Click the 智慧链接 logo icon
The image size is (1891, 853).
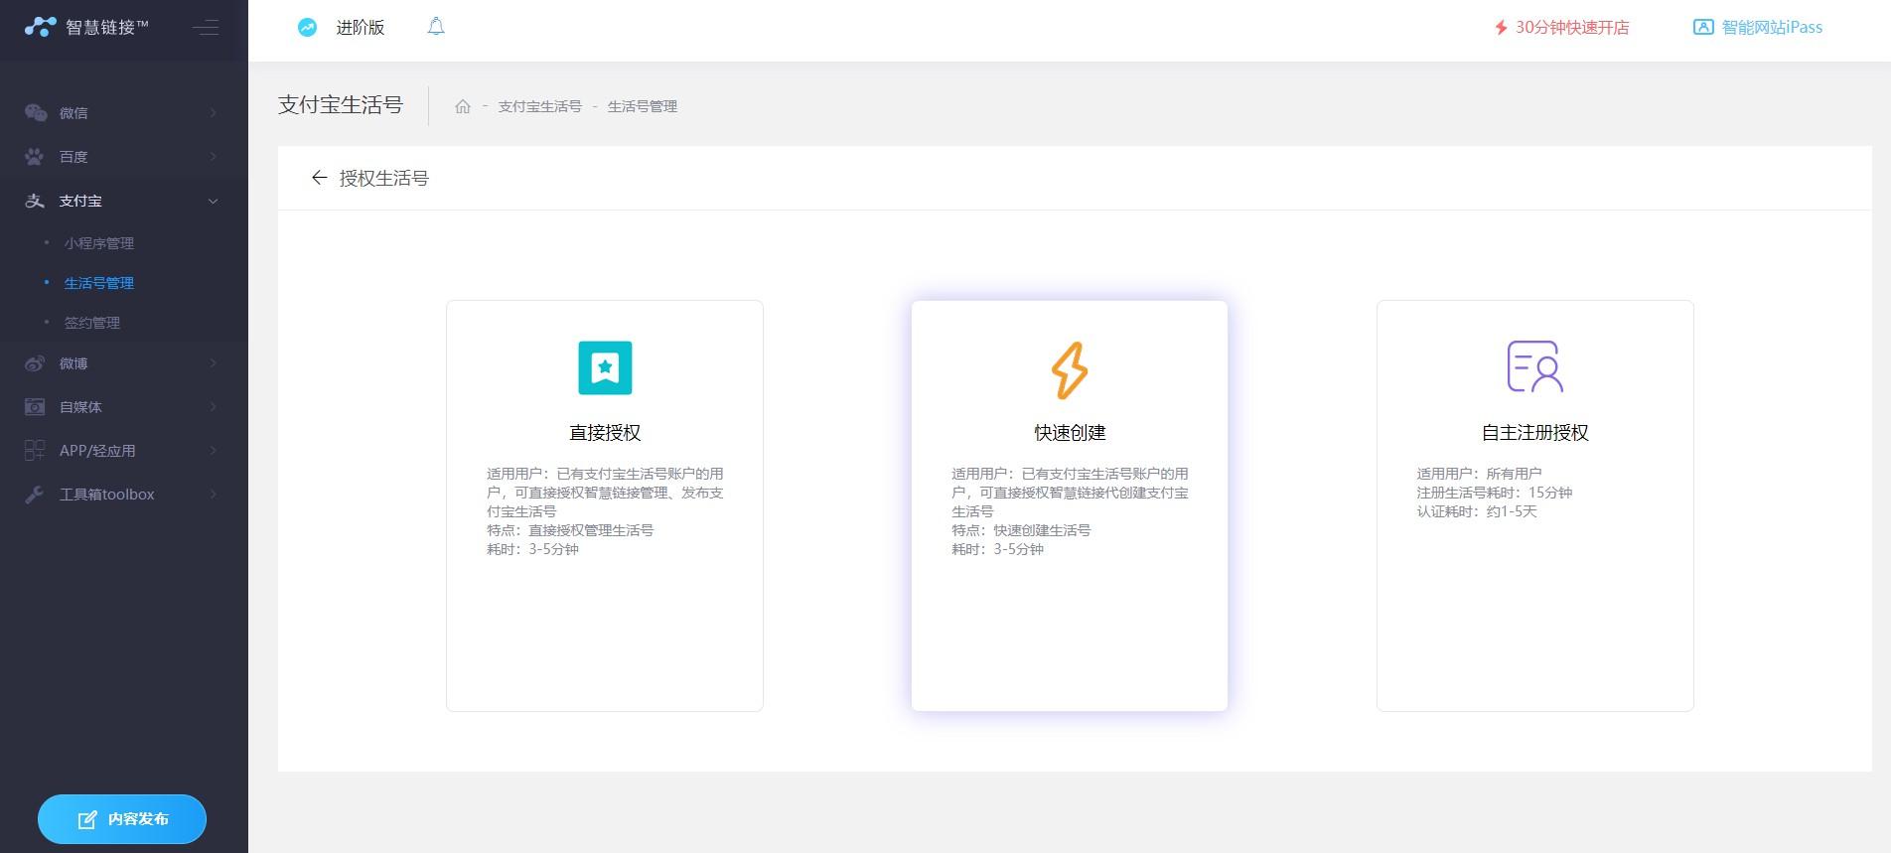pyautogui.click(x=40, y=27)
